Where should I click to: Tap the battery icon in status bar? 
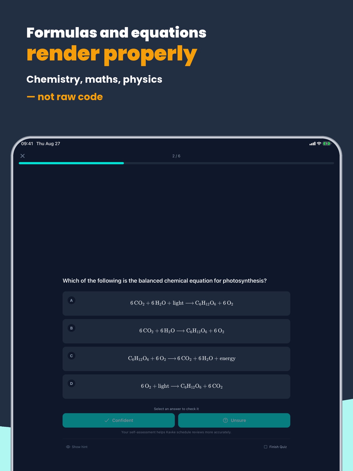tap(327, 143)
